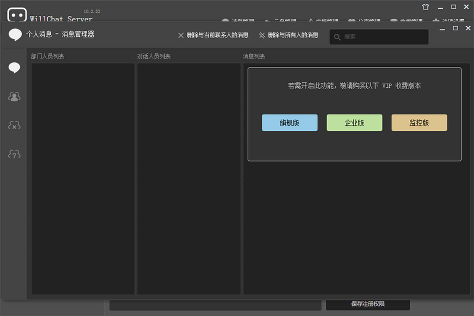The width and height of the screenshot is (474, 316).
Task: Open the sidebar group icon with X mark
Action: [15, 125]
